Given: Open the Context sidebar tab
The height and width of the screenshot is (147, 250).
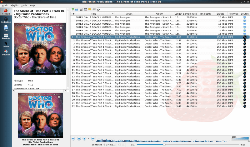Looking at the screenshot, I should 6,12.
